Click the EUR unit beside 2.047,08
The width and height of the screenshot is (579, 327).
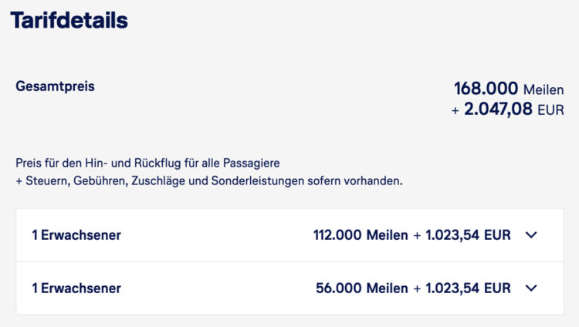coord(550,110)
